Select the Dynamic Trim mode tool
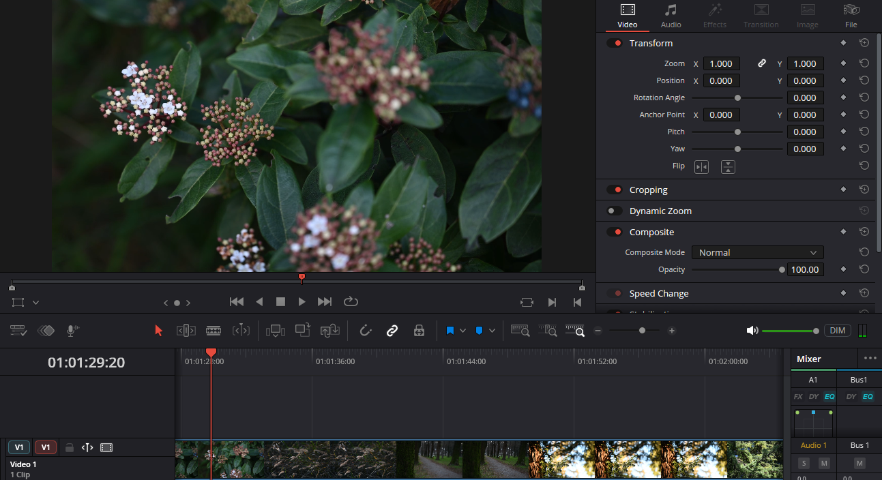Image resolution: width=882 pixels, height=480 pixels. pyautogui.click(x=241, y=330)
